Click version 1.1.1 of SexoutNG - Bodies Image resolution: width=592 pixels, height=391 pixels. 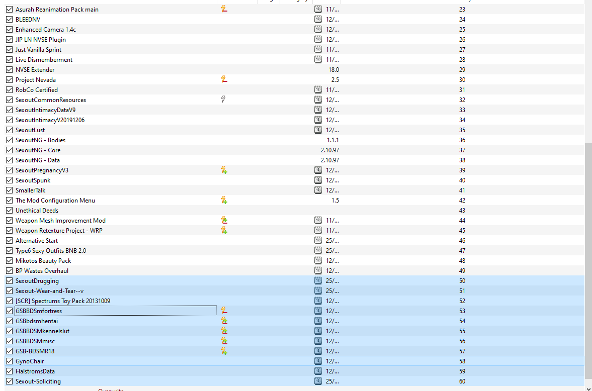[x=333, y=140]
